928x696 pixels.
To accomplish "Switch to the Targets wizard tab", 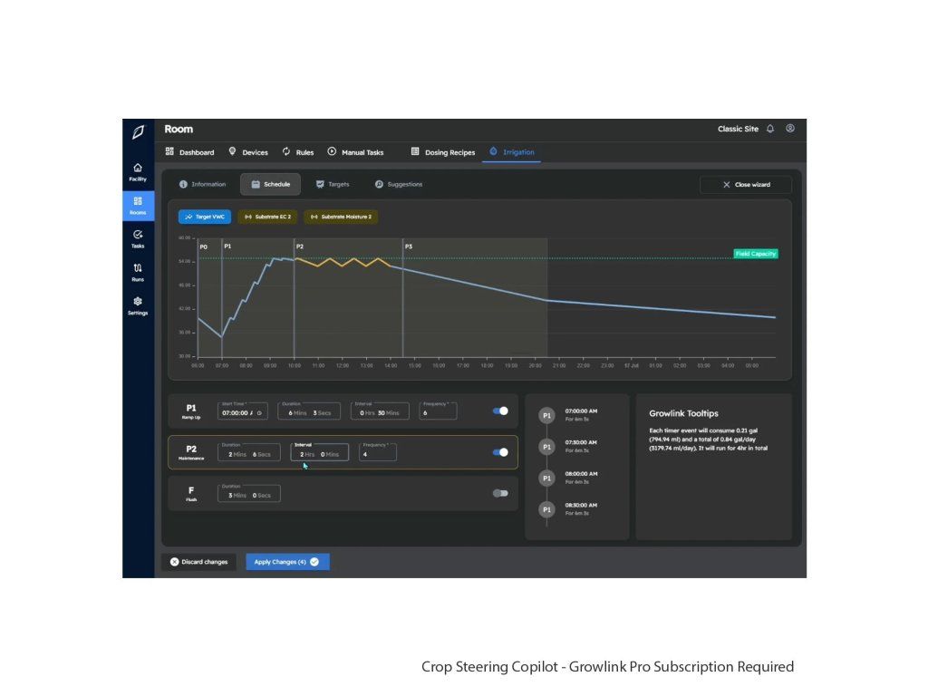I will click(x=333, y=184).
